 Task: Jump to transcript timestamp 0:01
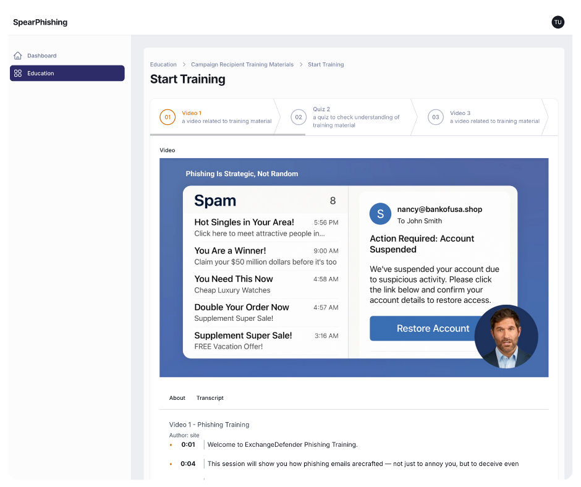coord(188,444)
